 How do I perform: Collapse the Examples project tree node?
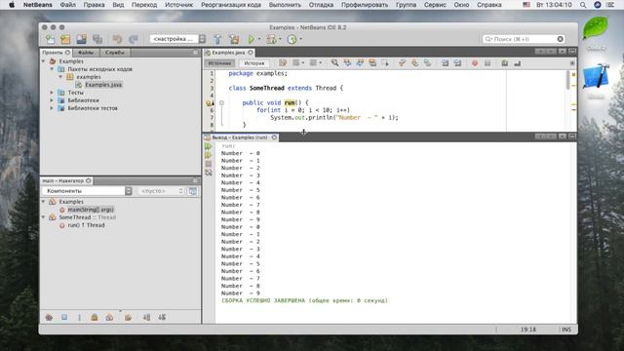43,61
